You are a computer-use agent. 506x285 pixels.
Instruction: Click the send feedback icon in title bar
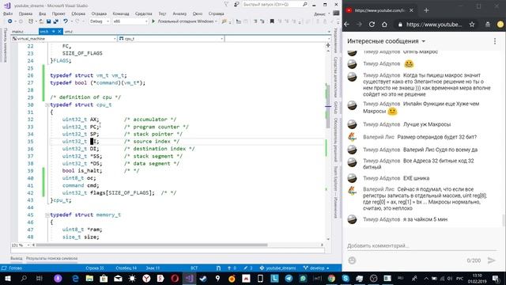click(x=236, y=4)
